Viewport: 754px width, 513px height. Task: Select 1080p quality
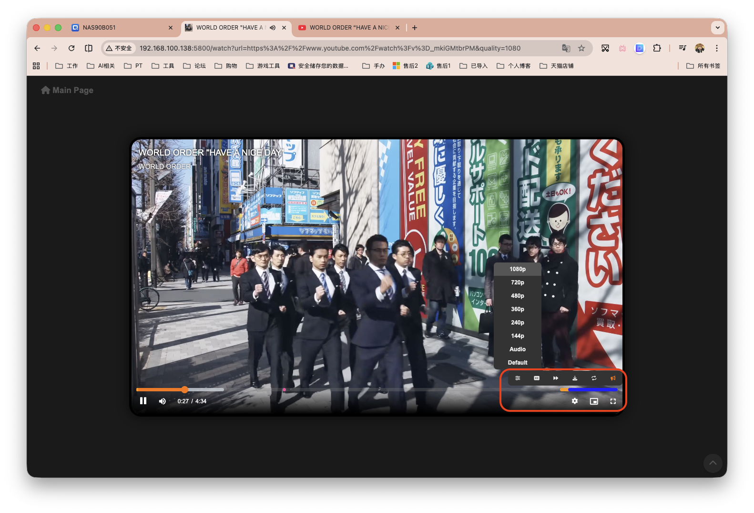tap(518, 269)
